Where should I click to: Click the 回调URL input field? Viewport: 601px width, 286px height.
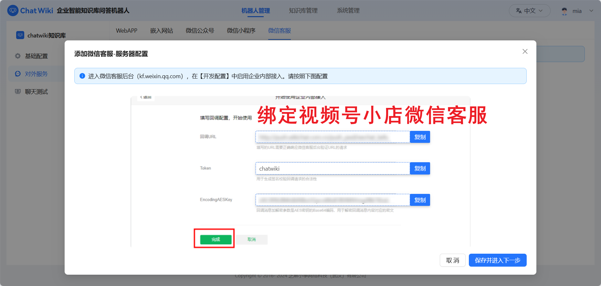click(333, 137)
